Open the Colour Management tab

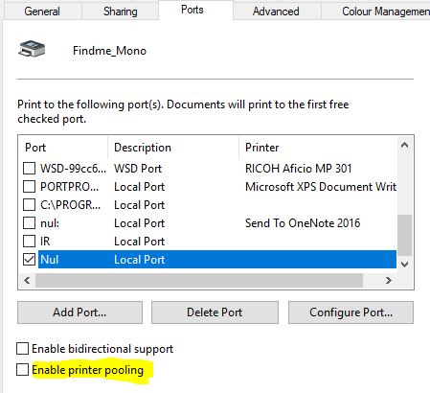pos(376,12)
